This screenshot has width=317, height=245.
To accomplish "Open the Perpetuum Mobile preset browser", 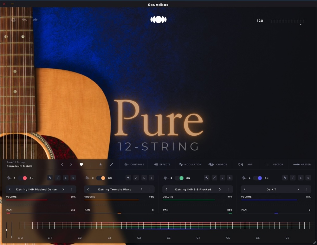I will (x=19, y=166).
